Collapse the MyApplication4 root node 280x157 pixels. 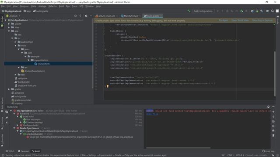coord(6,20)
